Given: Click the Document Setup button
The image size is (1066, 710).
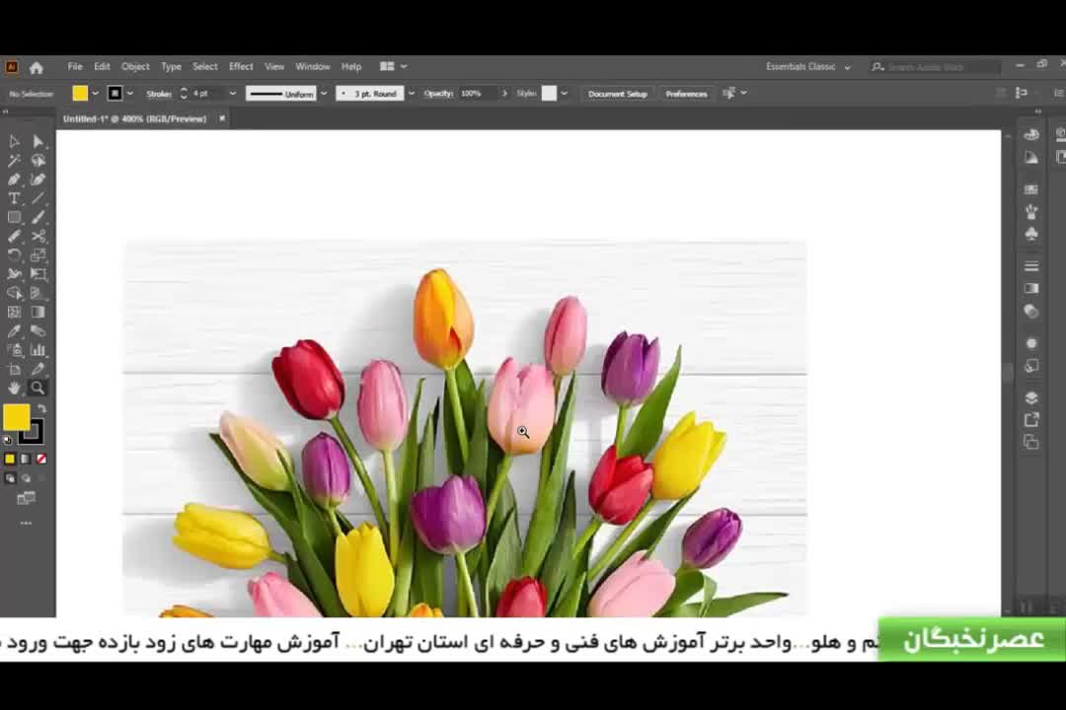Looking at the screenshot, I should [x=617, y=94].
